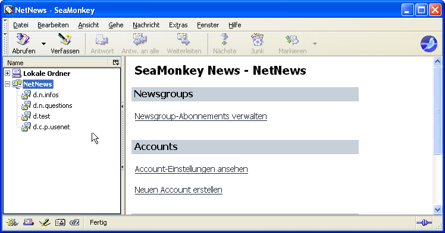Open the Mail & Newsgroups status bar icon
445x233 pixels.
pos(29,222)
